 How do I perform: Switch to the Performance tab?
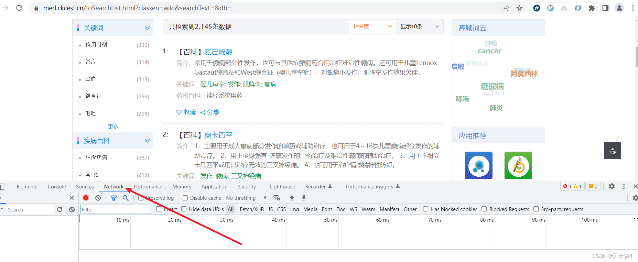148,187
